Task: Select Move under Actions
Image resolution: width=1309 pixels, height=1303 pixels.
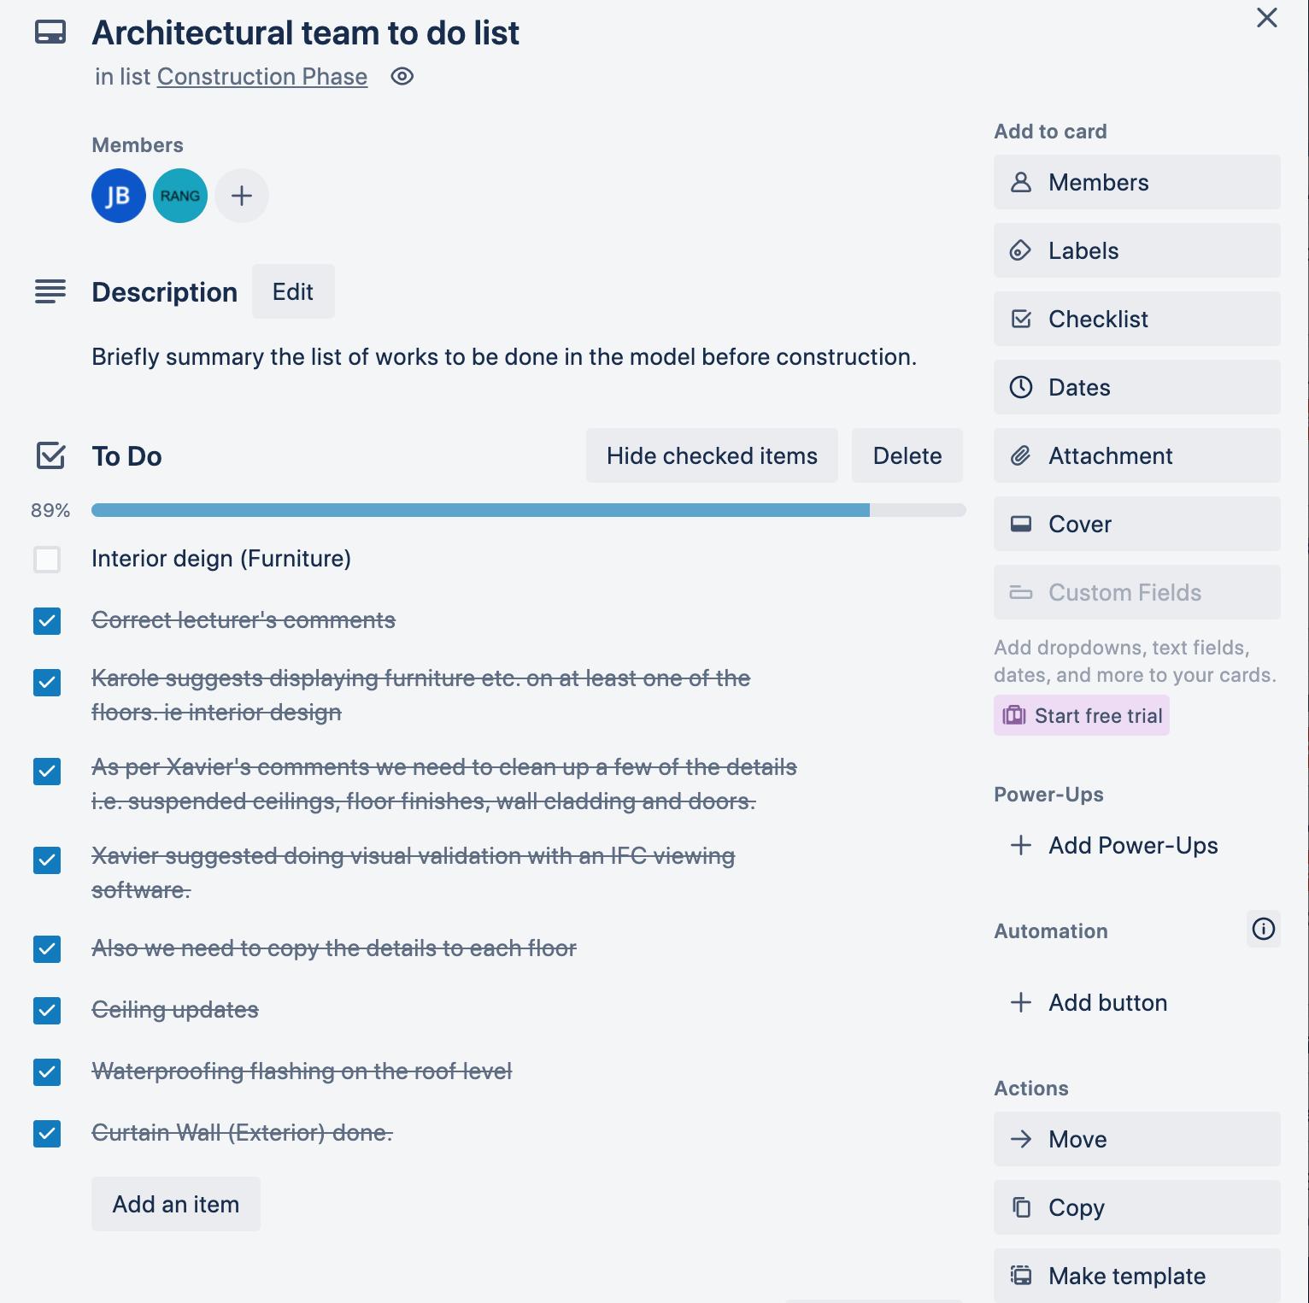Action: point(1136,1139)
